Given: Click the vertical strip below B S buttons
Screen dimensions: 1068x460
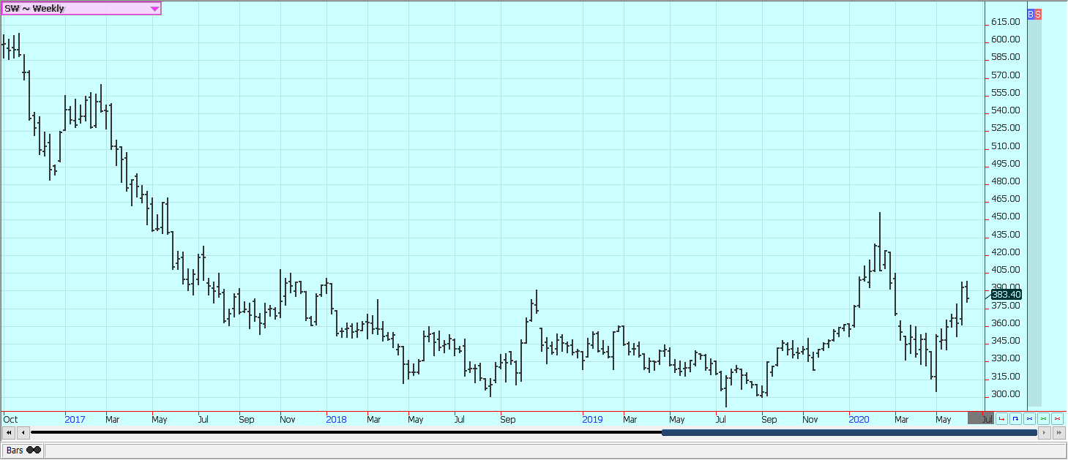Looking at the screenshot, I should (x=1034, y=213).
